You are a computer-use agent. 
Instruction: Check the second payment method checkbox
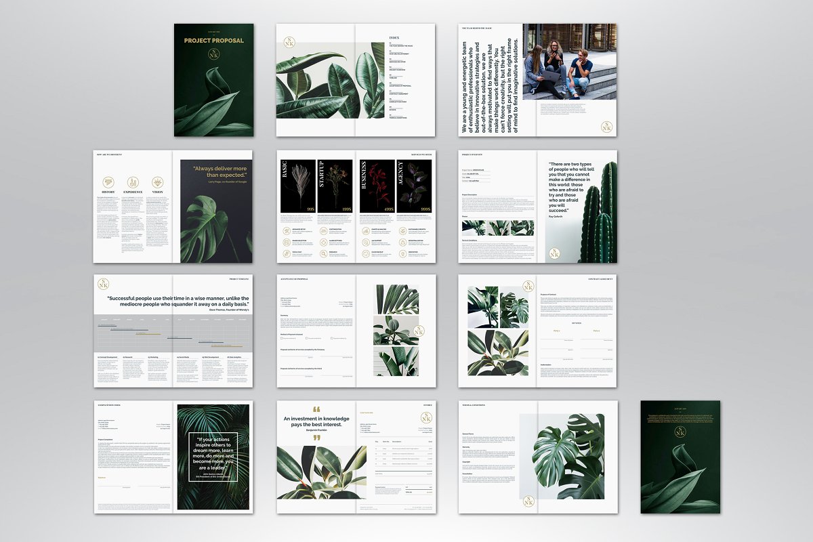click(306, 337)
